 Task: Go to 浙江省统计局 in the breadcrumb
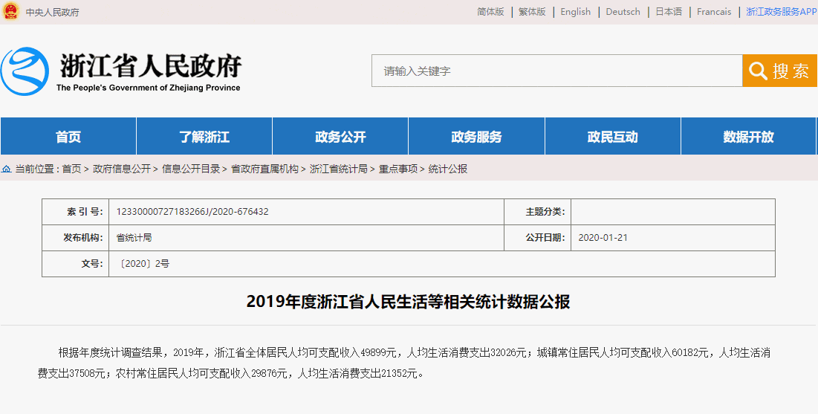click(x=339, y=169)
